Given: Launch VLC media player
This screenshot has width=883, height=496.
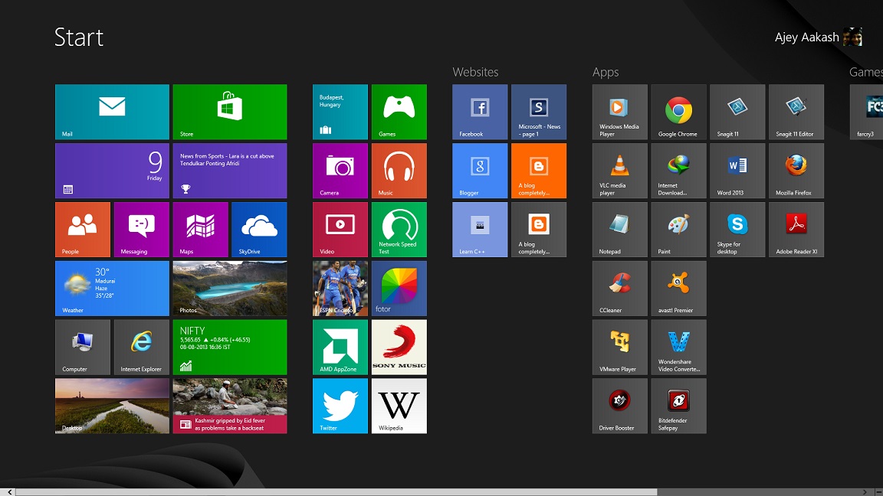Looking at the screenshot, I should coord(620,171).
